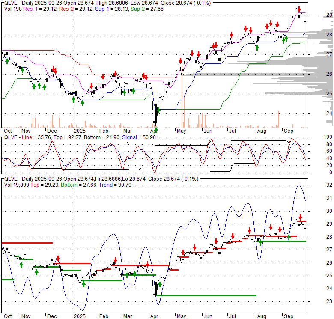Click 'Bottom = 27.66' in bottom chart legend

point(79,185)
